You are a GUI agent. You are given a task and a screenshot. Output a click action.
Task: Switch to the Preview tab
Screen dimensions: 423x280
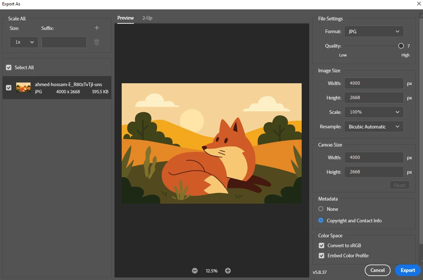pyautogui.click(x=125, y=18)
